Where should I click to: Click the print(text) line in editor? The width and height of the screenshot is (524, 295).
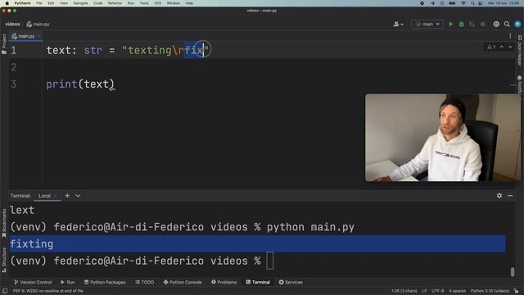(x=80, y=84)
